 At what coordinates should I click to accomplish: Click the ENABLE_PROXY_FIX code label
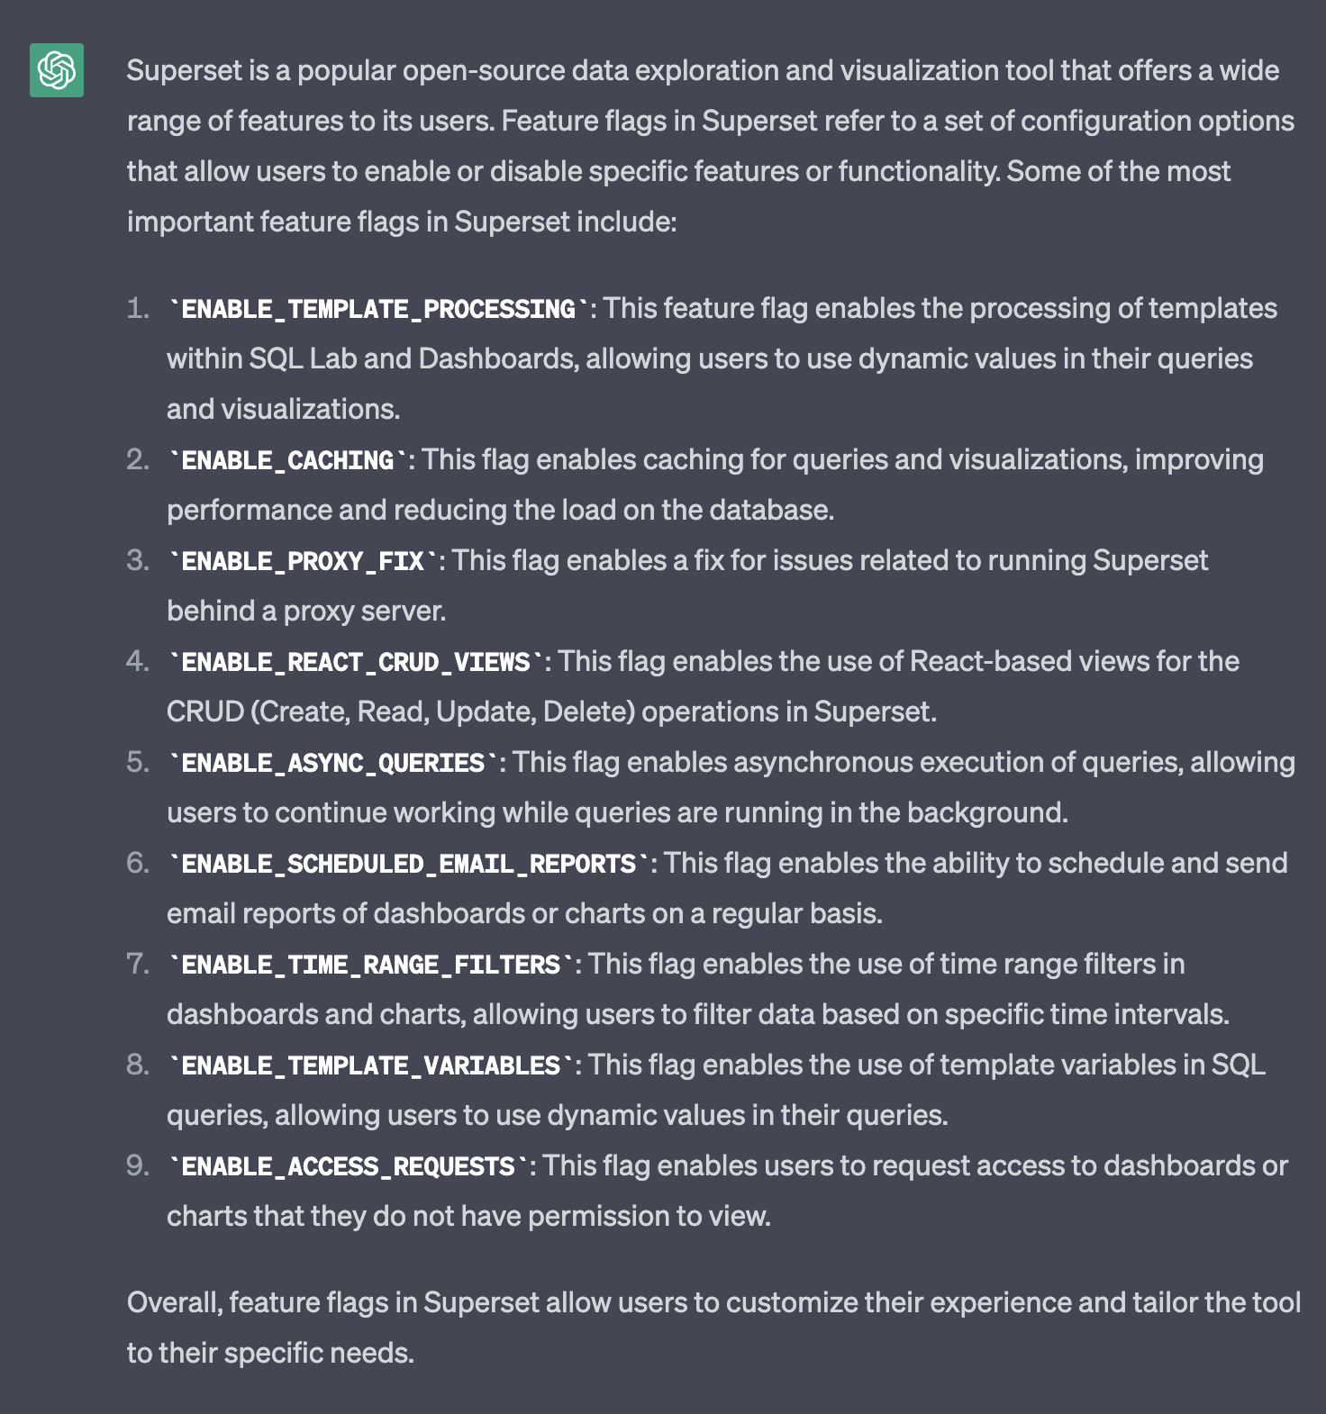tap(303, 562)
